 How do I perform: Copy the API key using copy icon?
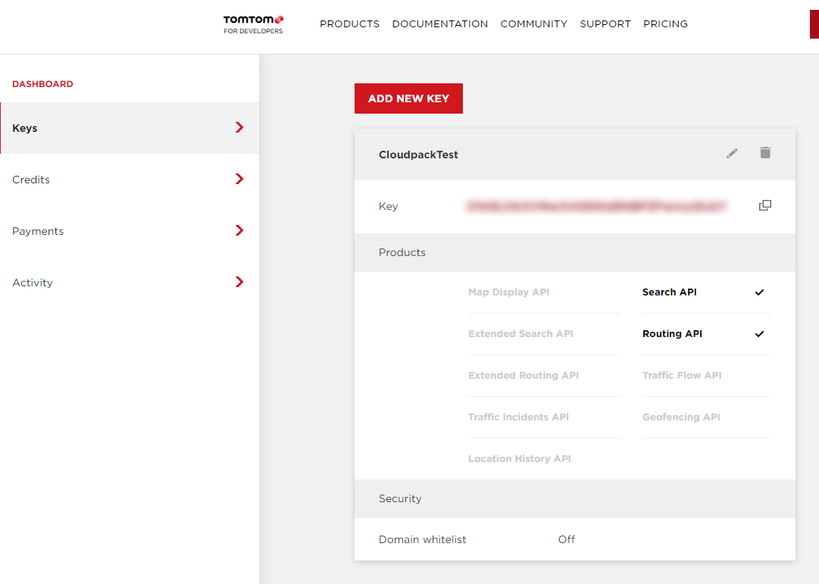(x=765, y=205)
